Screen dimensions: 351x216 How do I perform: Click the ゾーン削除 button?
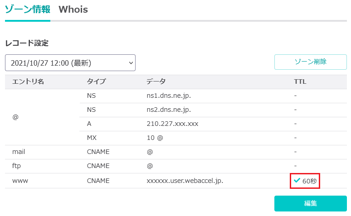coord(311,62)
